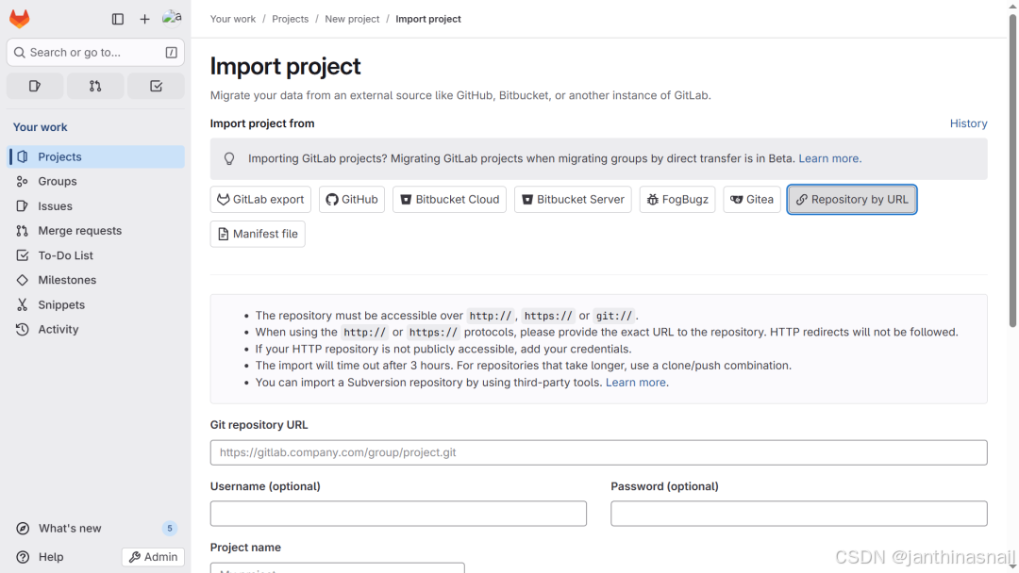Click the GitLab fox logo
The image size is (1019, 573).
(20, 19)
